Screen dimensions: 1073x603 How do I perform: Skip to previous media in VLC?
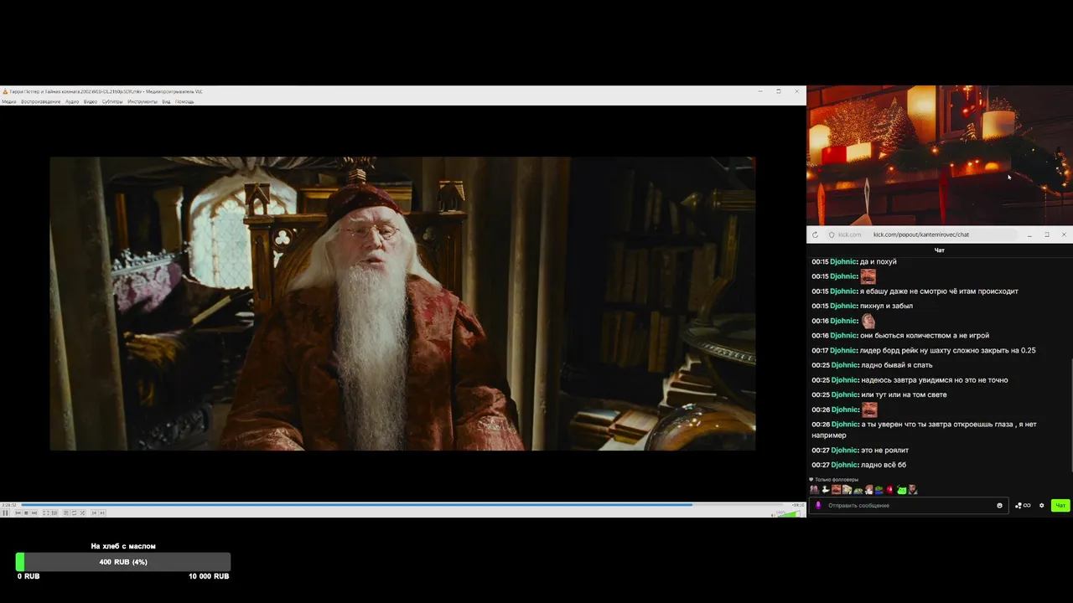click(18, 513)
